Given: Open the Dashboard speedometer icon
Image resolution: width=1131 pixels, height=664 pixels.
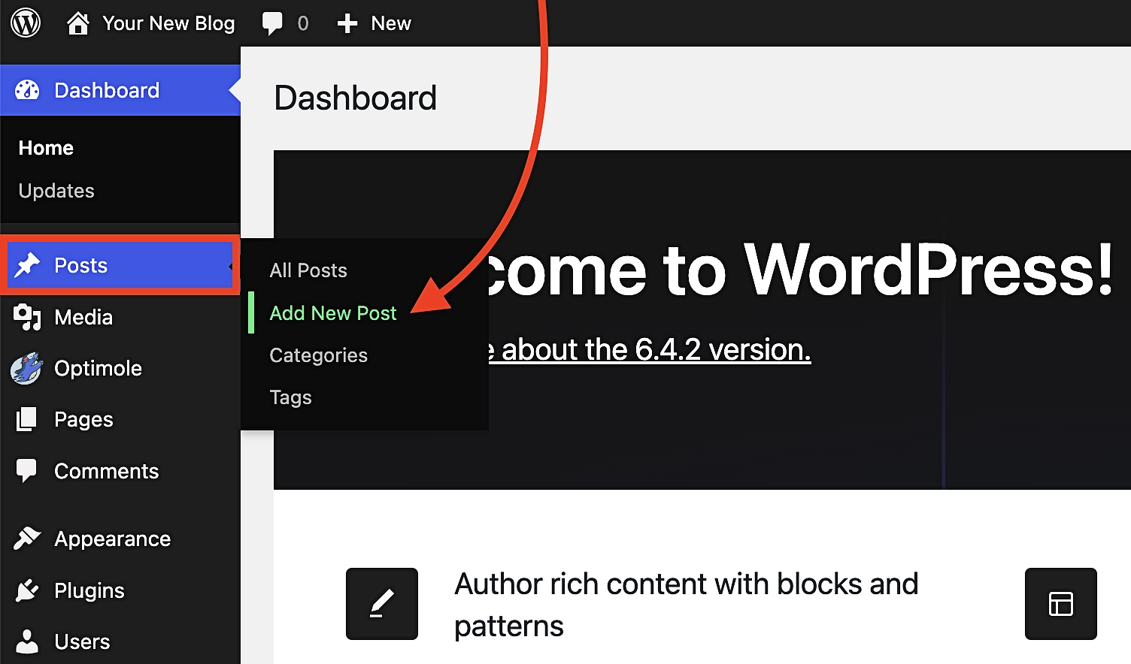Looking at the screenshot, I should coord(27,89).
